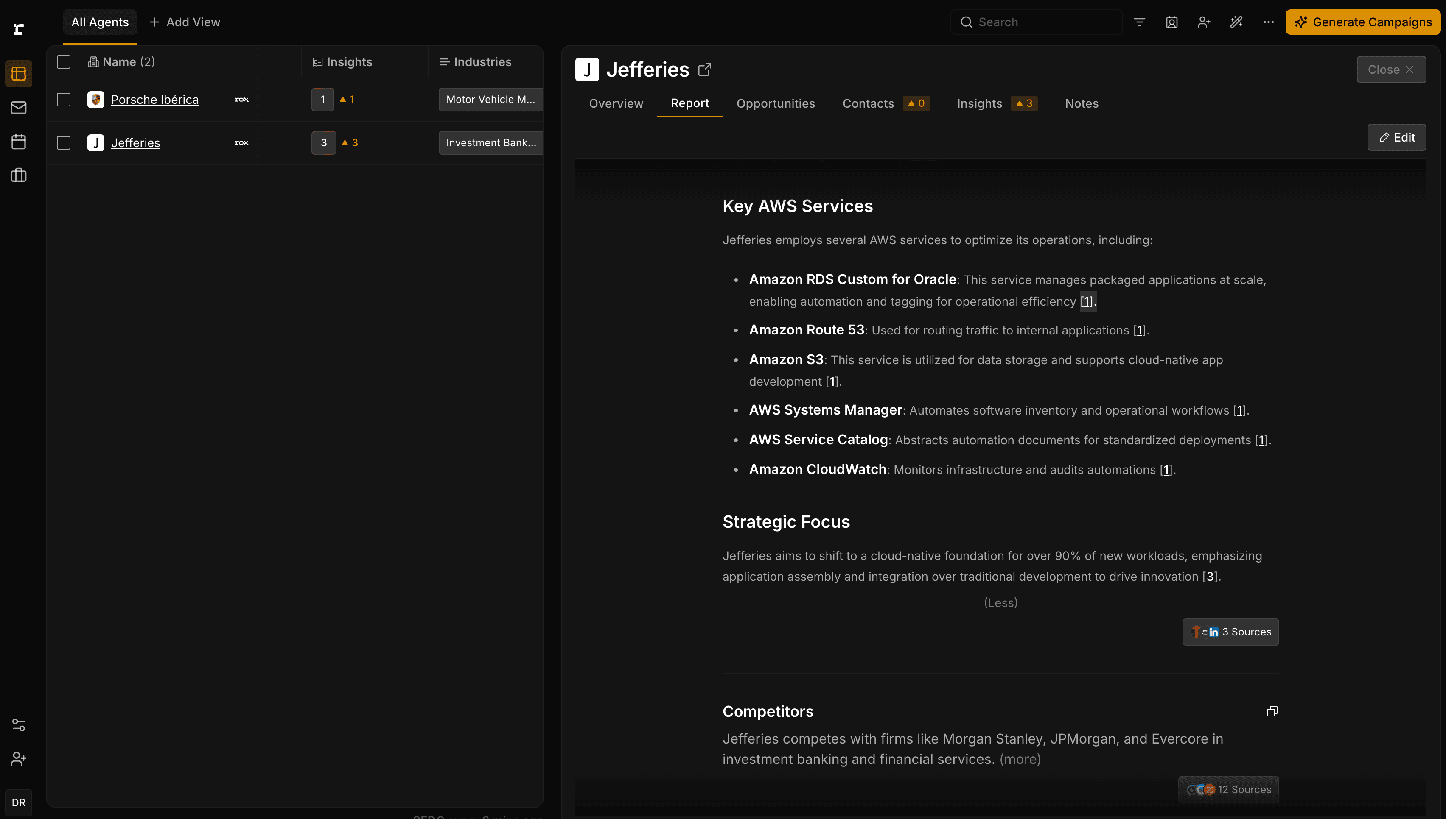Click the add-person icon in top toolbar
Image resolution: width=1446 pixels, height=819 pixels.
[x=1203, y=22]
